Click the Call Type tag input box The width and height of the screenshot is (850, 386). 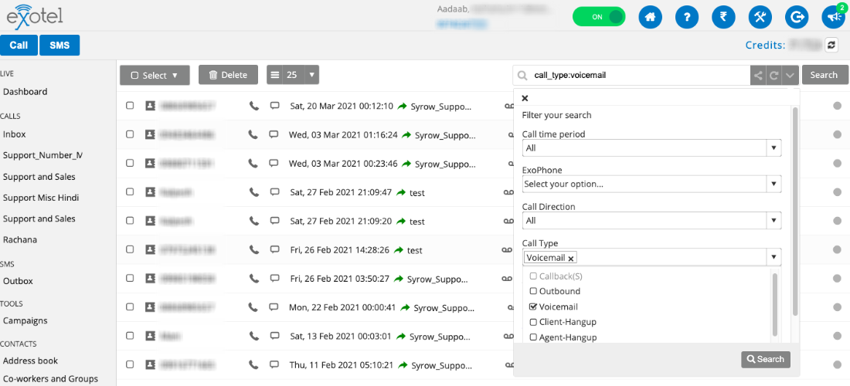(x=644, y=257)
